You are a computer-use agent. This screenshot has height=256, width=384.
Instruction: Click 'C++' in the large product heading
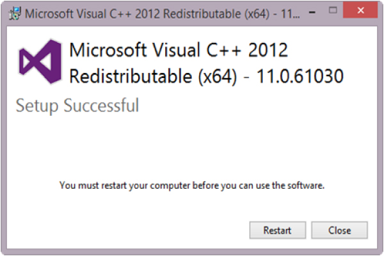click(x=224, y=50)
